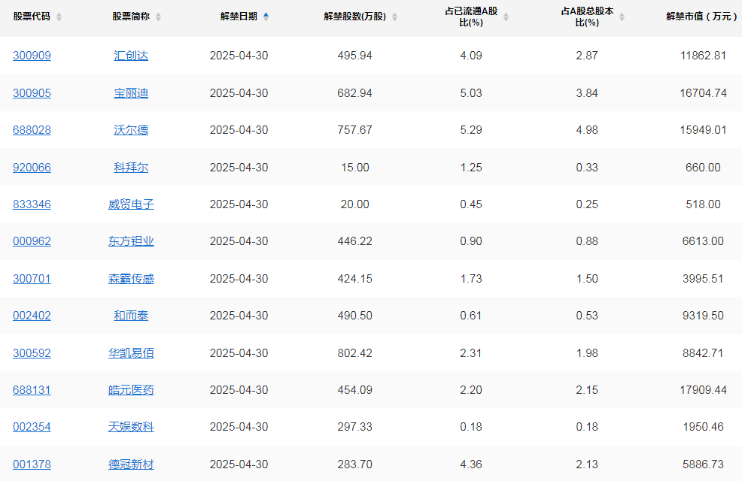Select the 科拜尔 stock link
742x481 pixels.
click(131, 168)
